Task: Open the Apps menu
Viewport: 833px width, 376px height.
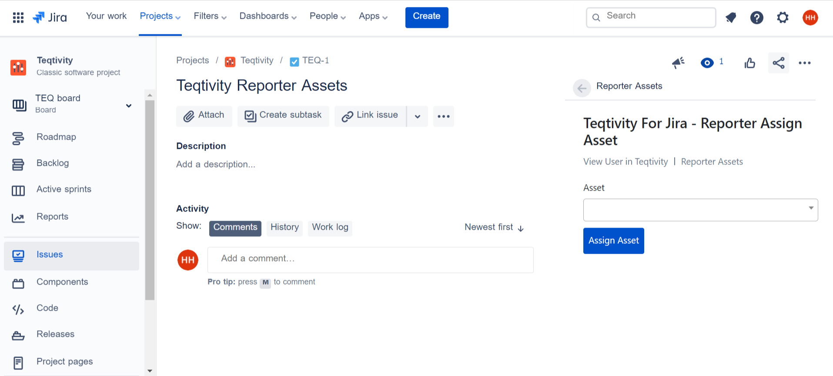Action: [373, 16]
